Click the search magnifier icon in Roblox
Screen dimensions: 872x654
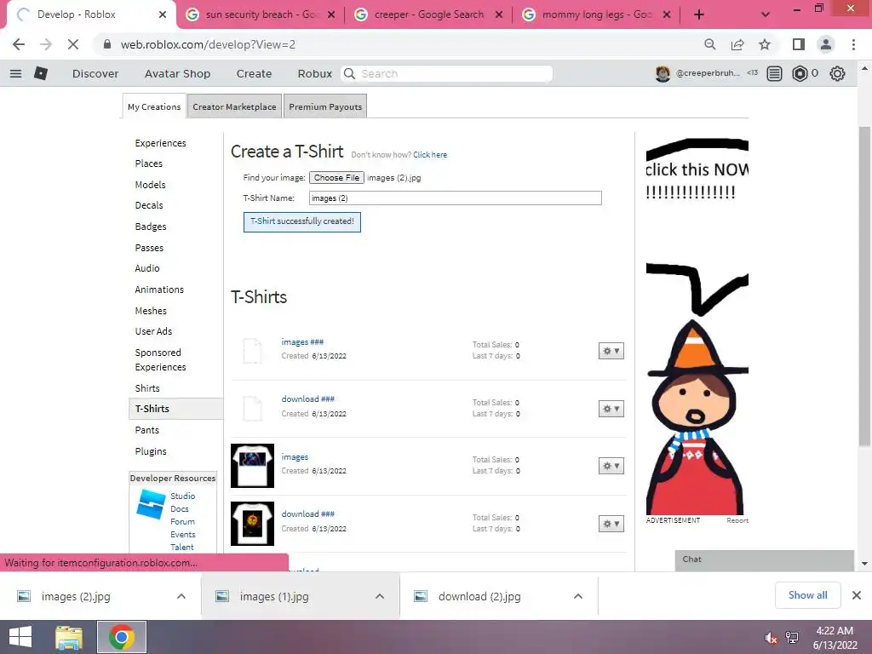coord(349,73)
